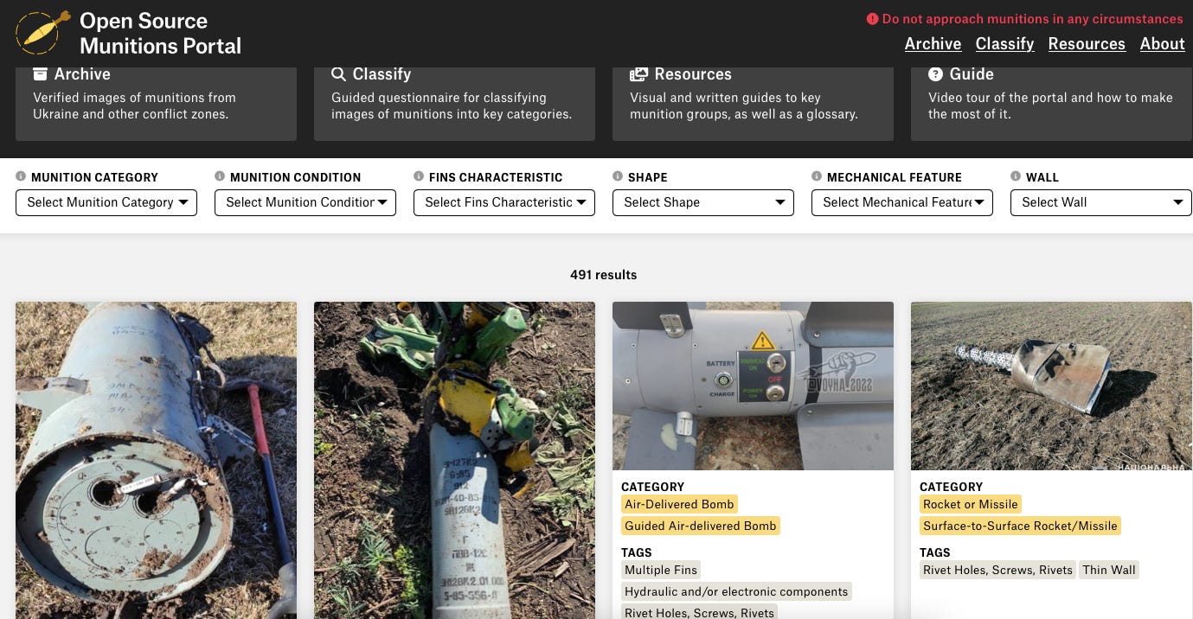Click the Open Source Munitions Portal logo
This screenshot has width=1193, height=619.
[x=42, y=33]
